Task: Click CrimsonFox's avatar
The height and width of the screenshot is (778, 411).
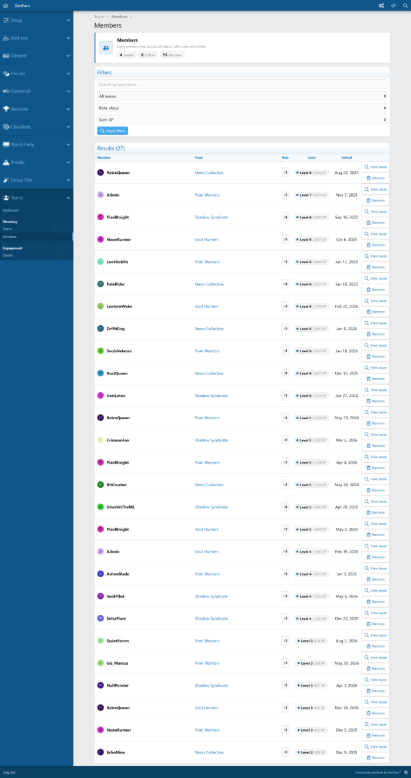Action: [100, 440]
